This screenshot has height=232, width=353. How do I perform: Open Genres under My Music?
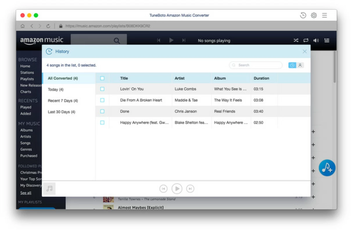pos(26,149)
